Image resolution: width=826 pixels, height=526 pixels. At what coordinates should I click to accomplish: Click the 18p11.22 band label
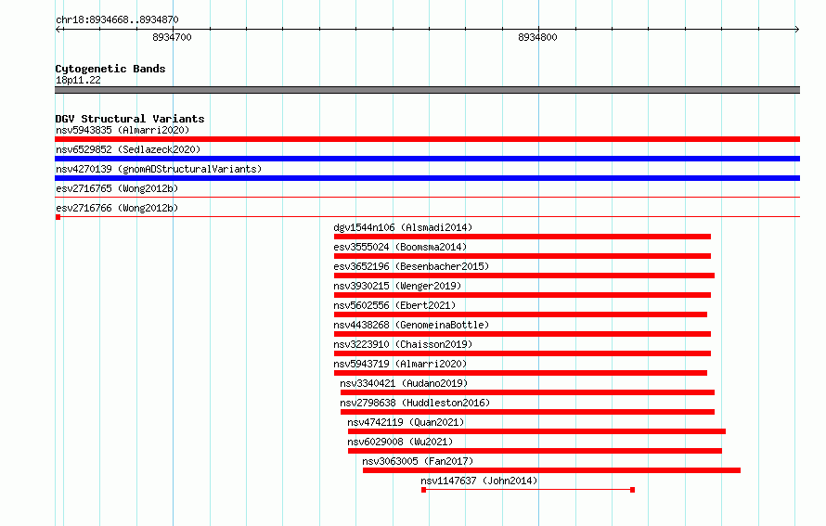[78, 80]
